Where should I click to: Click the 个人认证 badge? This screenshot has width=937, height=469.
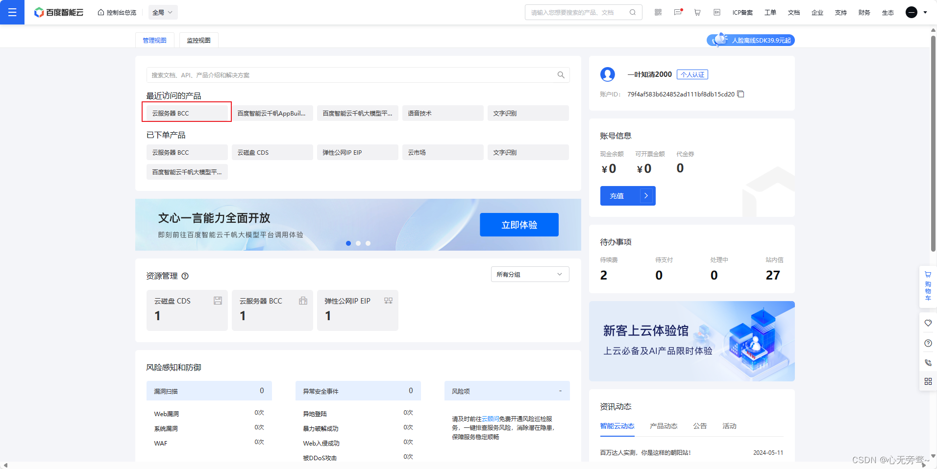point(692,74)
